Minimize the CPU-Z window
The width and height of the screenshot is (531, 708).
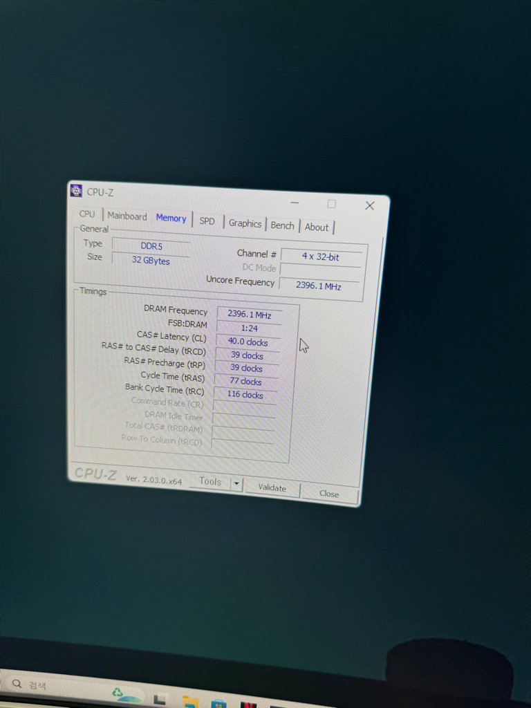[295, 202]
